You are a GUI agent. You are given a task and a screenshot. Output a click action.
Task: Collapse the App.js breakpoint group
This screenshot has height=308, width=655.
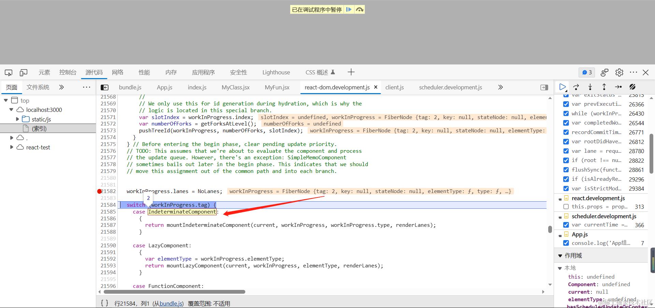[x=560, y=235]
